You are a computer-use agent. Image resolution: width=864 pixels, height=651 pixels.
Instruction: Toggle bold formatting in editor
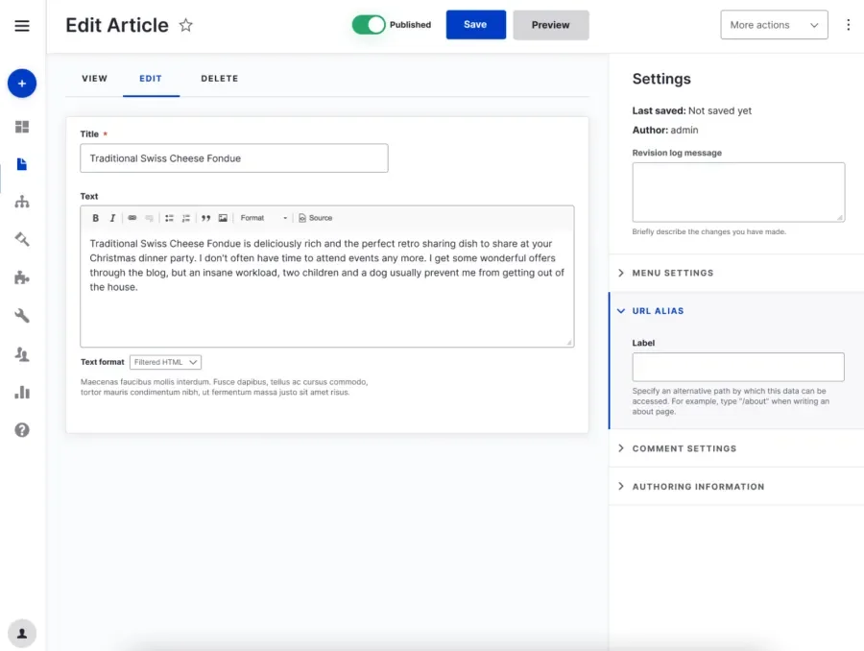(95, 218)
